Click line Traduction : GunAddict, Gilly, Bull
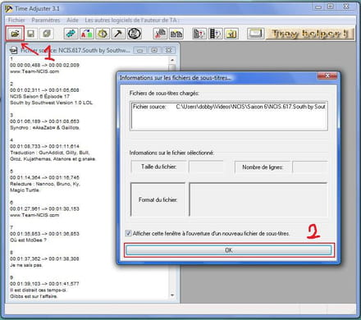This screenshot has height=320, width=361. [50, 153]
